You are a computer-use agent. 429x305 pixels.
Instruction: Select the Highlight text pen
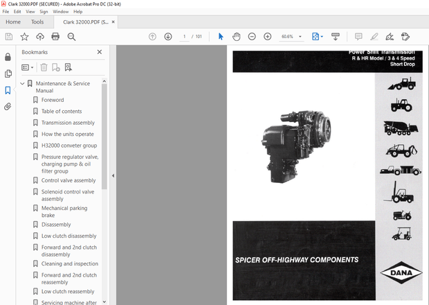click(374, 37)
